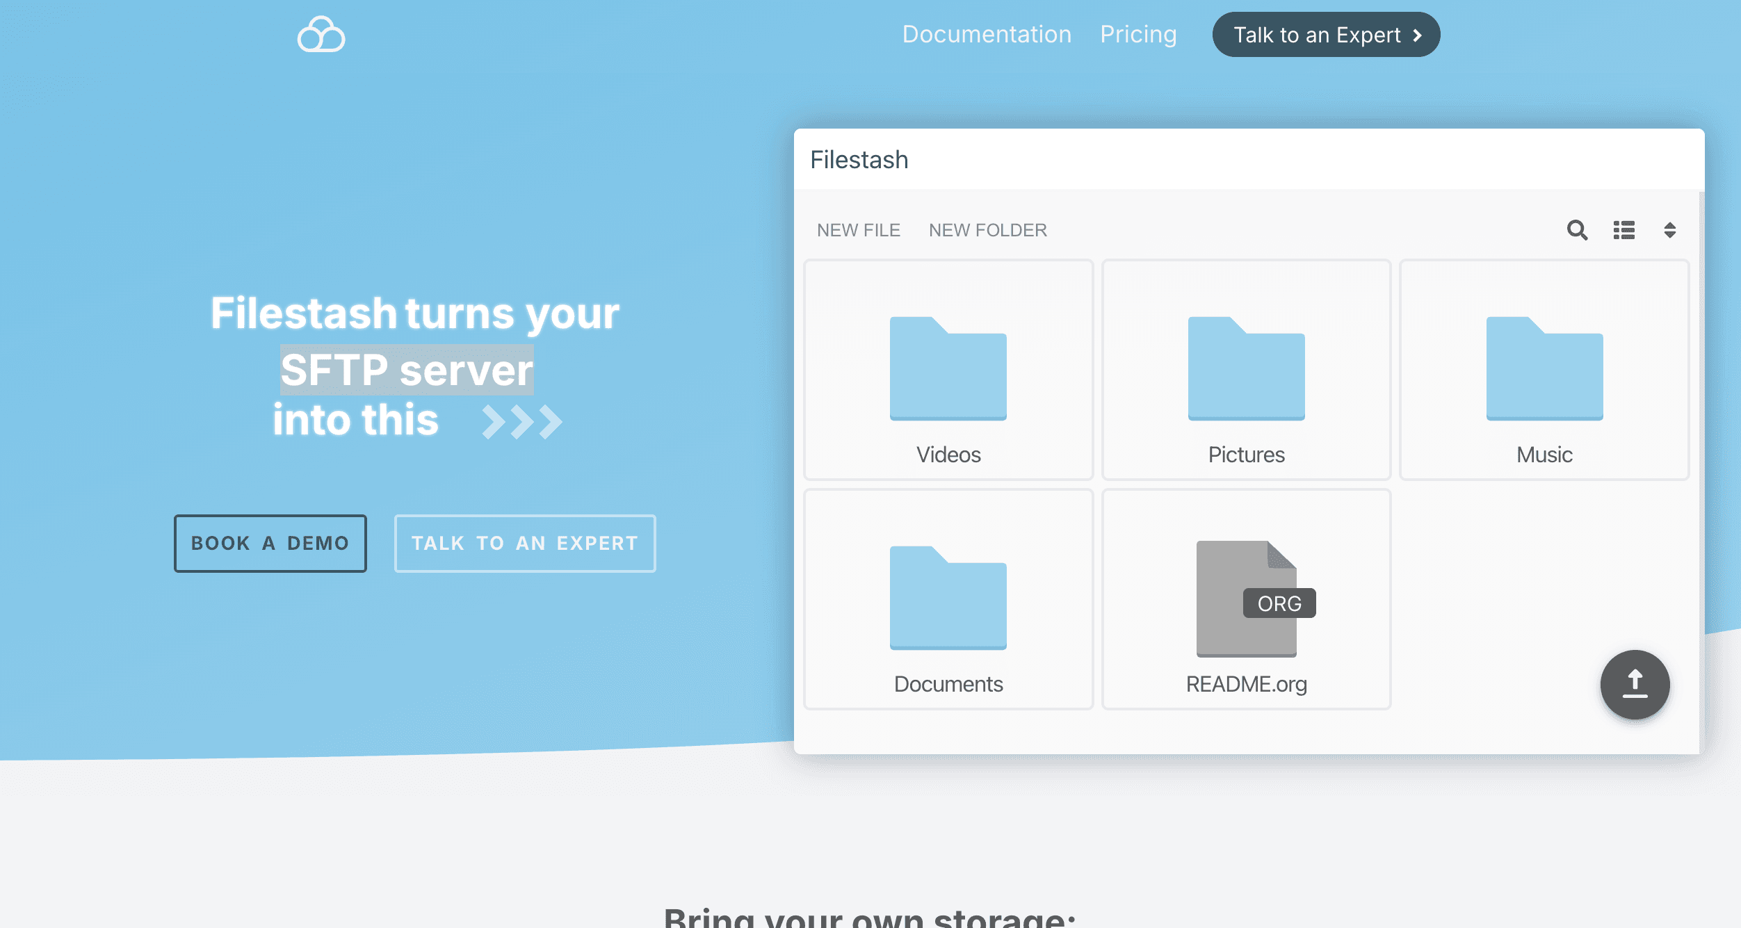Select the Pictures label
The height and width of the screenshot is (928, 1741).
click(x=1246, y=455)
